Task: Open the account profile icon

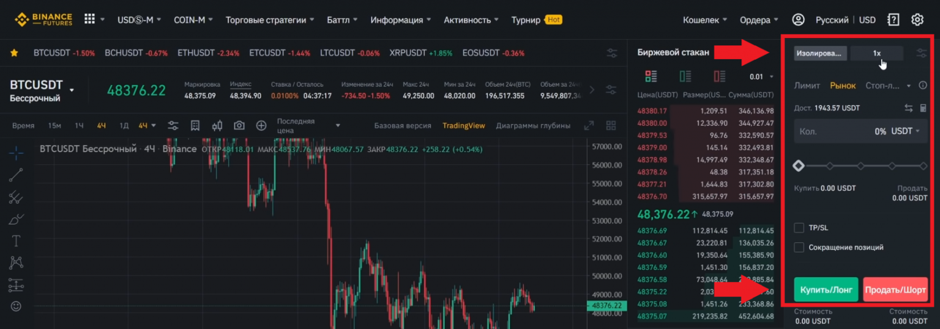Action: pyautogui.click(x=798, y=20)
